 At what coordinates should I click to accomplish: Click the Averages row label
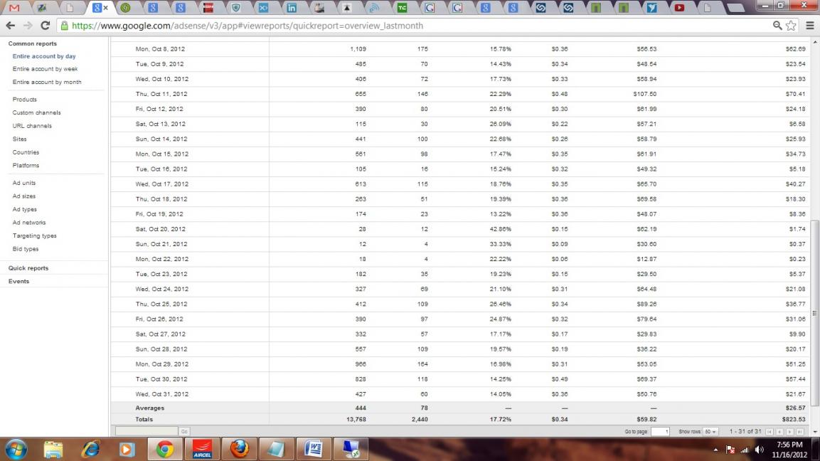click(x=149, y=408)
